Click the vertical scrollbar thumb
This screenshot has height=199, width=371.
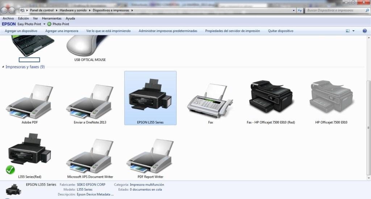tap(368, 127)
